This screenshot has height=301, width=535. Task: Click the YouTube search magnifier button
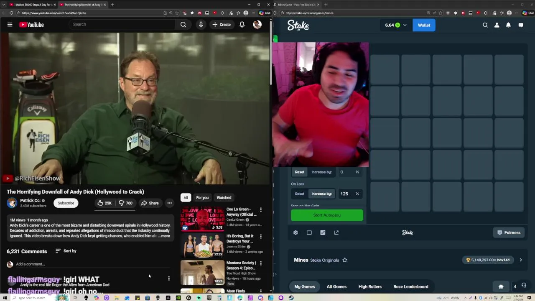(x=183, y=25)
